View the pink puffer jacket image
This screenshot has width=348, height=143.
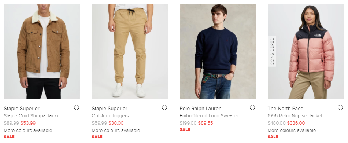pyautogui.click(x=306, y=51)
